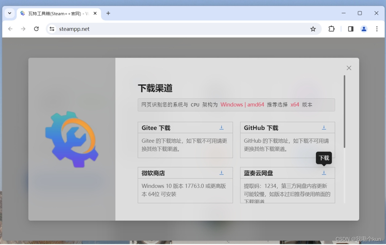Viewport: 386px width, 245px height.
Task: Select the 瓦特工具箱(Steam++官网) tab
Action: (x=59, y=14)
